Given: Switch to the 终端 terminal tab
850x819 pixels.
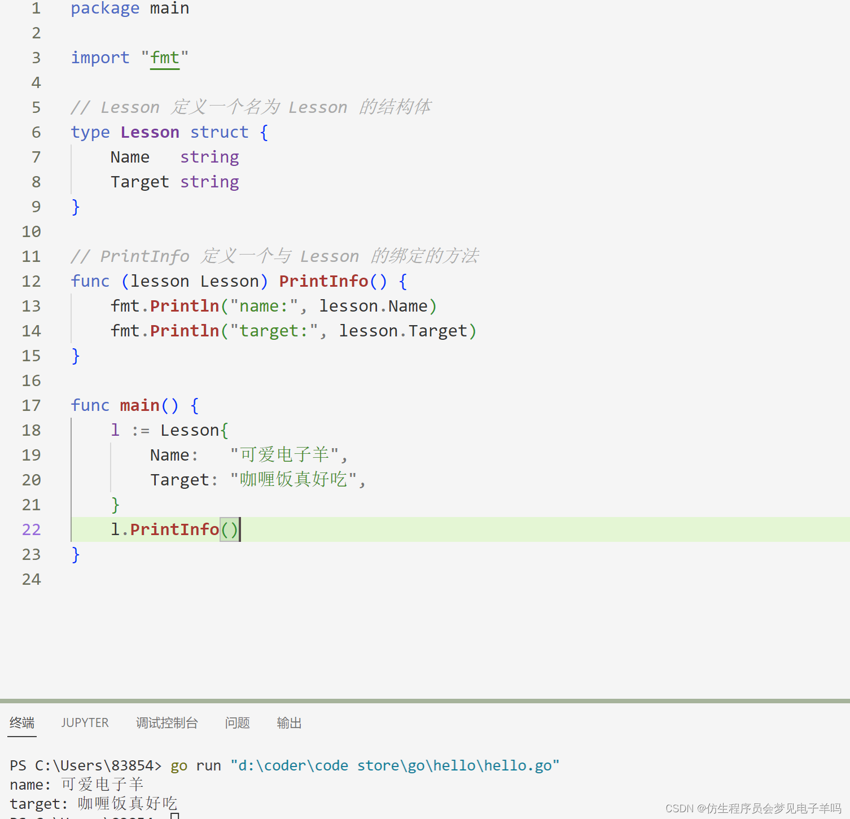Looking at the screenshot, I should (22, 722).
